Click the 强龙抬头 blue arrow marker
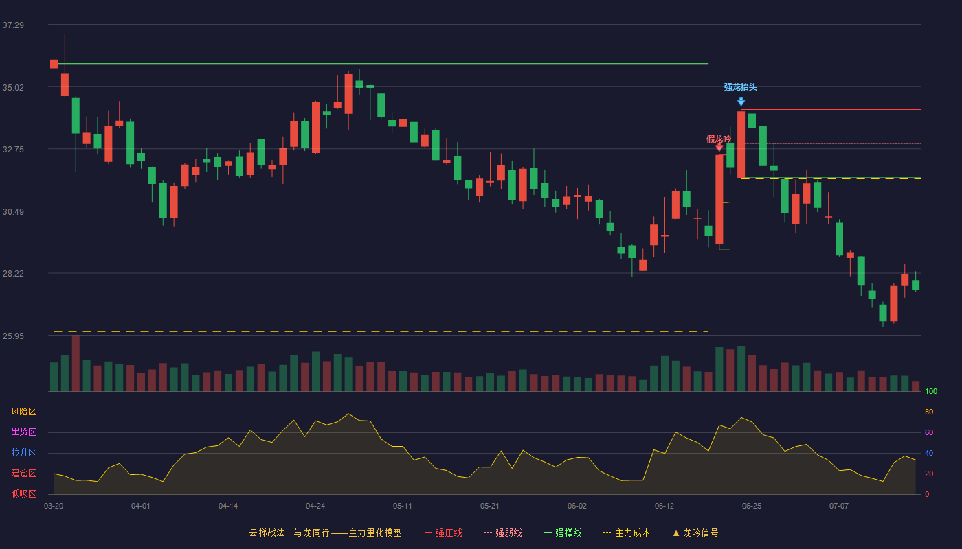Screen dimensions: 962x549 741,102
